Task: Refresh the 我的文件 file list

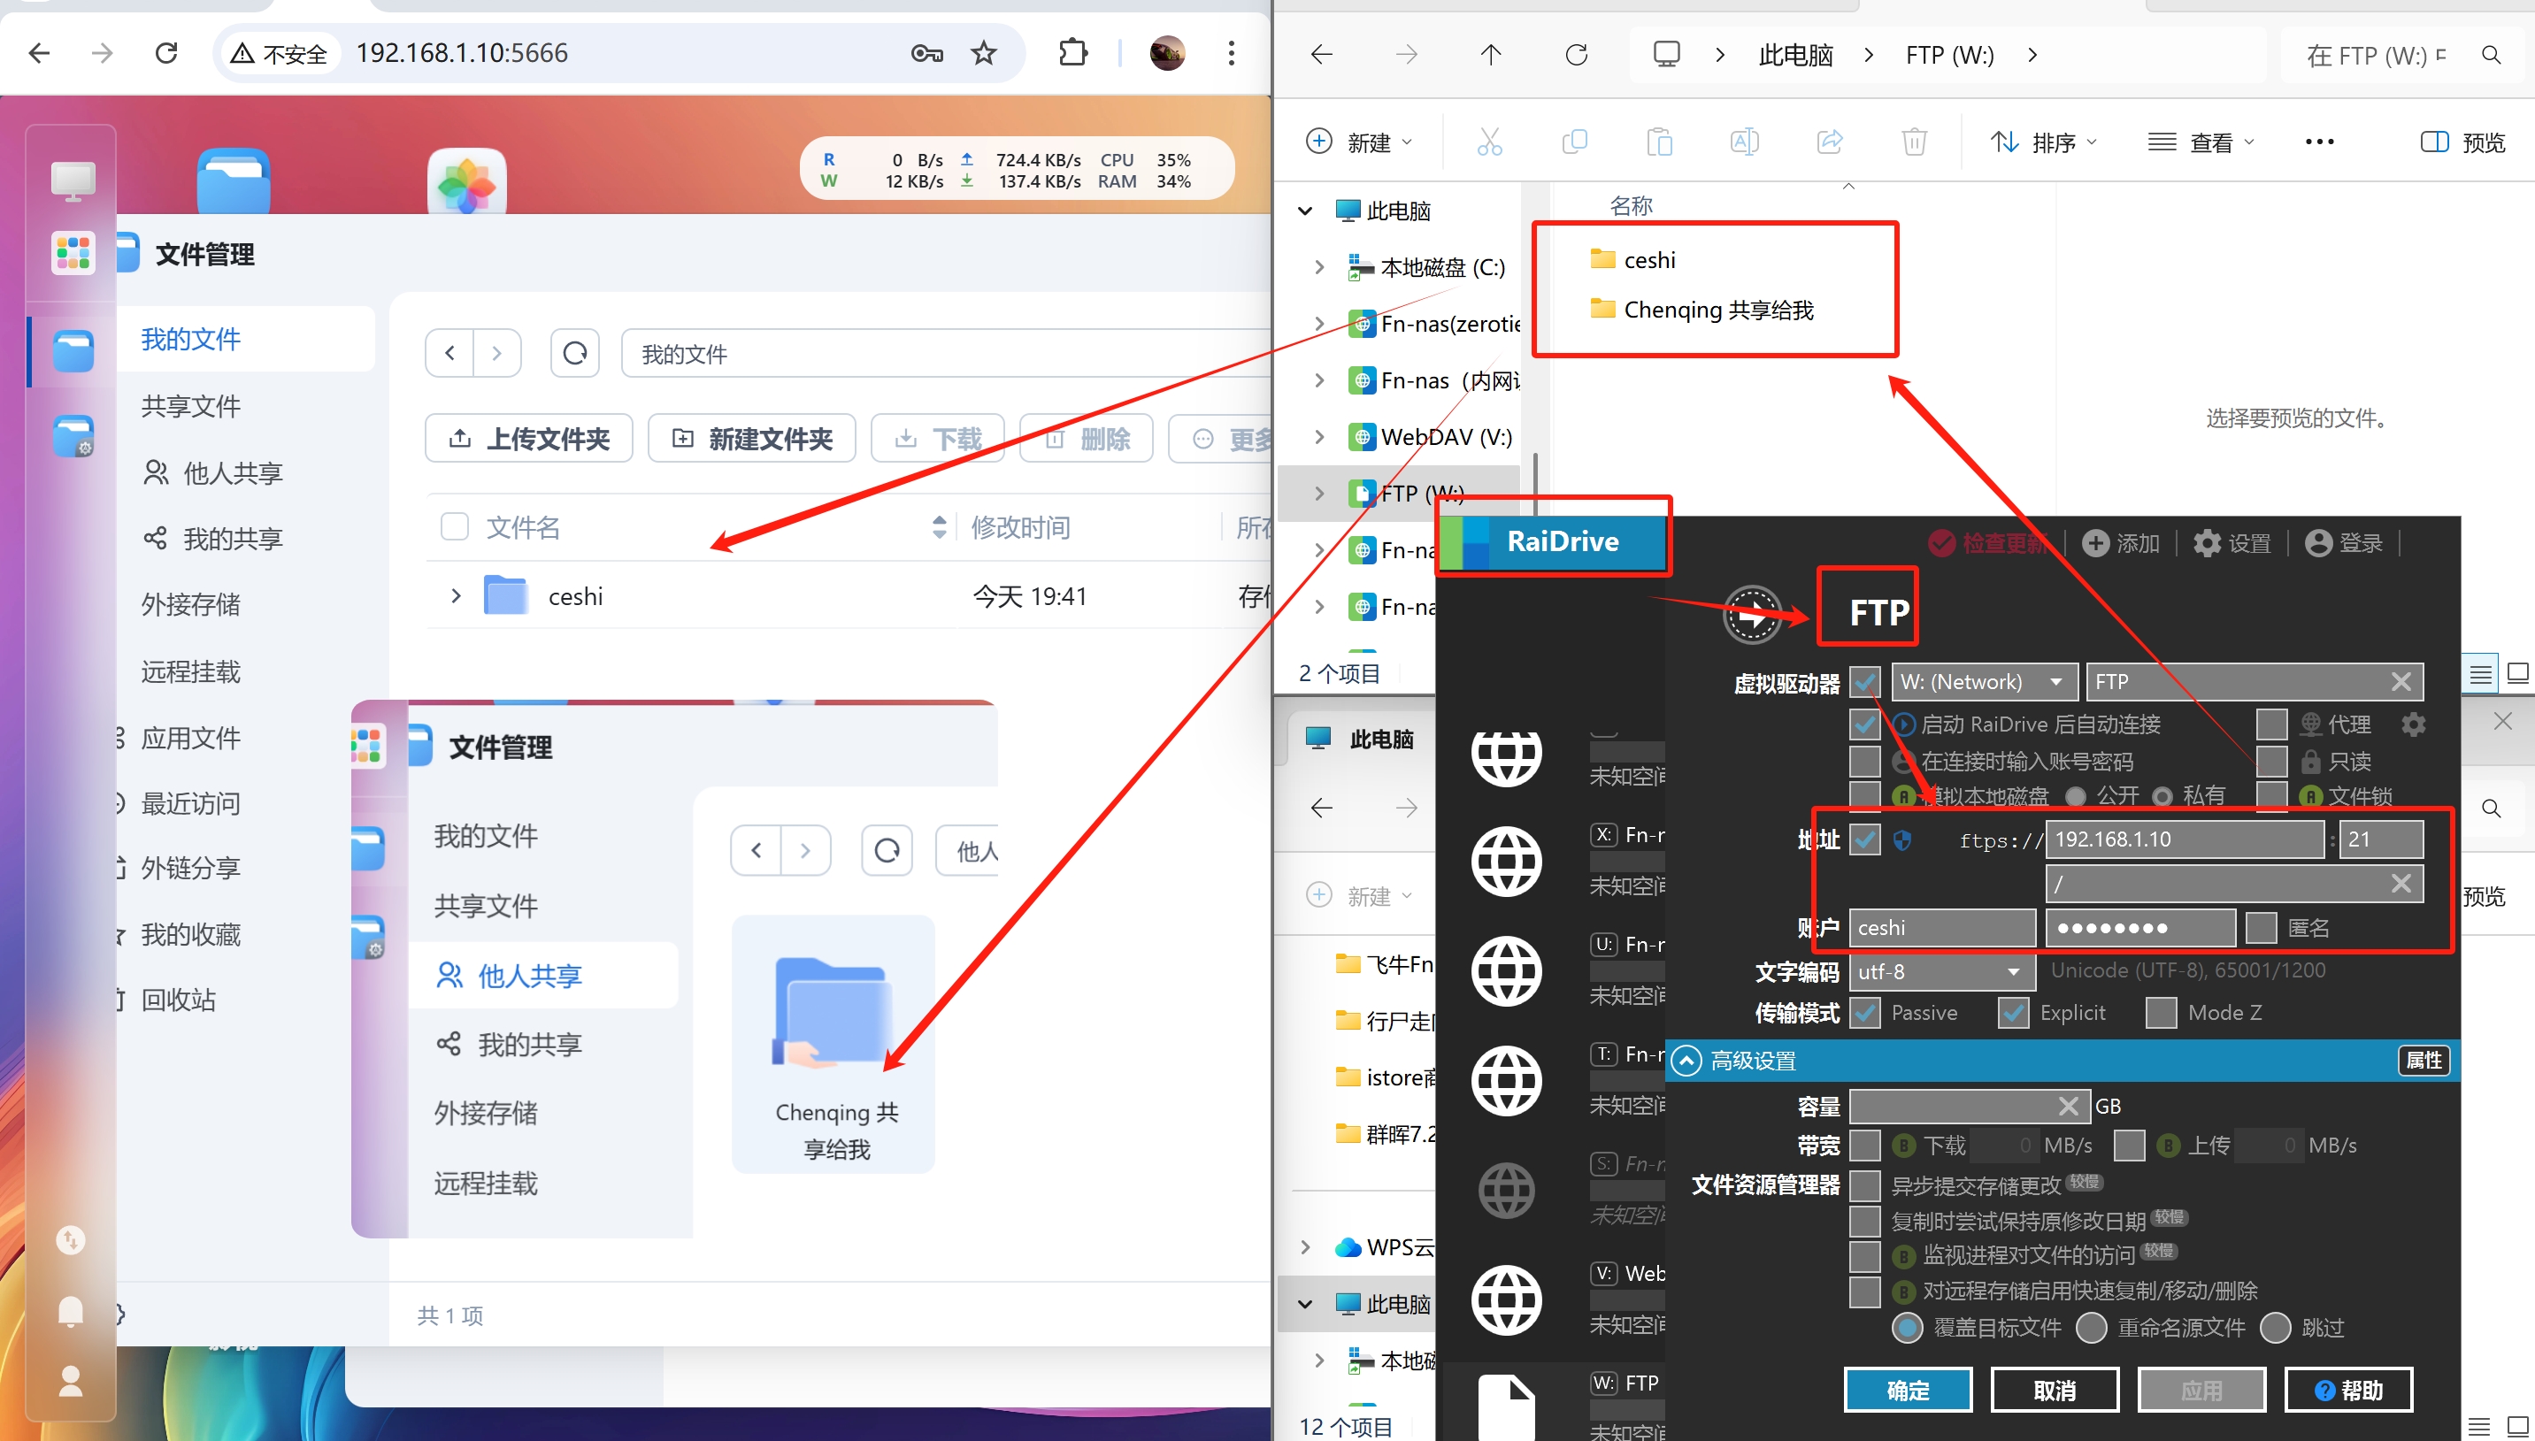Action: [575, 353]
